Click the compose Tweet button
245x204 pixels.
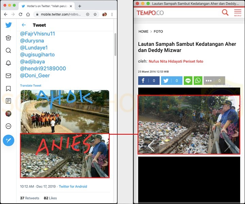point(9,140)
